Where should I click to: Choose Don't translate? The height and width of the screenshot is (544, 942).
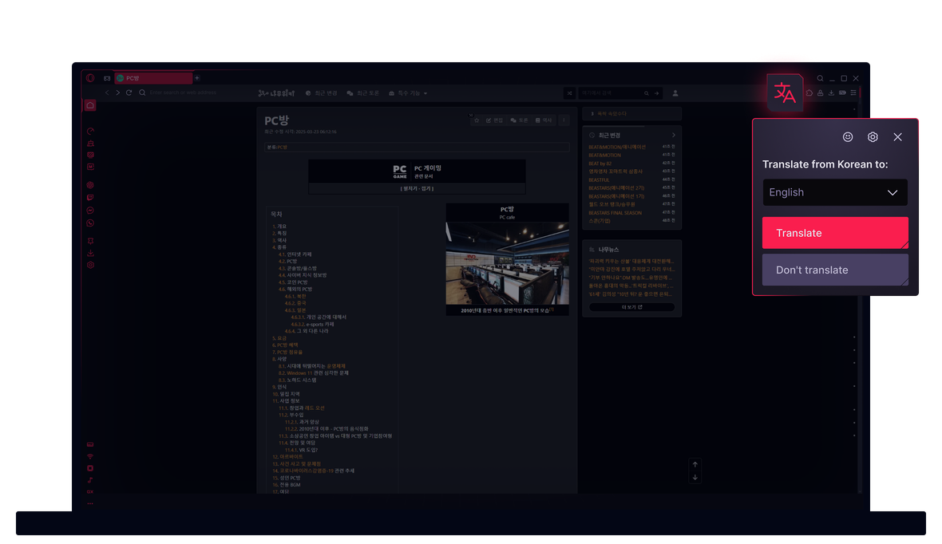(x=834, y=270)
